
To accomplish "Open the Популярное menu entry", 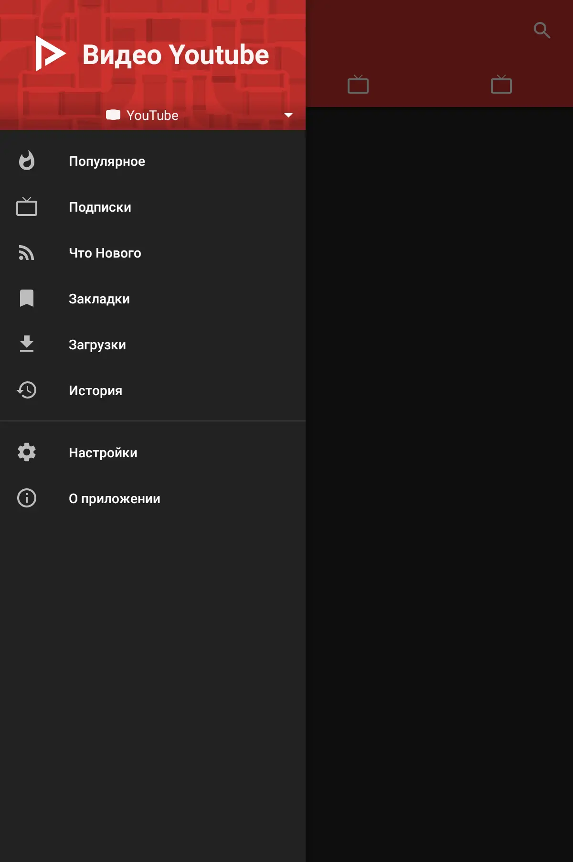I will pyautogui.click(x=153, y=161).
